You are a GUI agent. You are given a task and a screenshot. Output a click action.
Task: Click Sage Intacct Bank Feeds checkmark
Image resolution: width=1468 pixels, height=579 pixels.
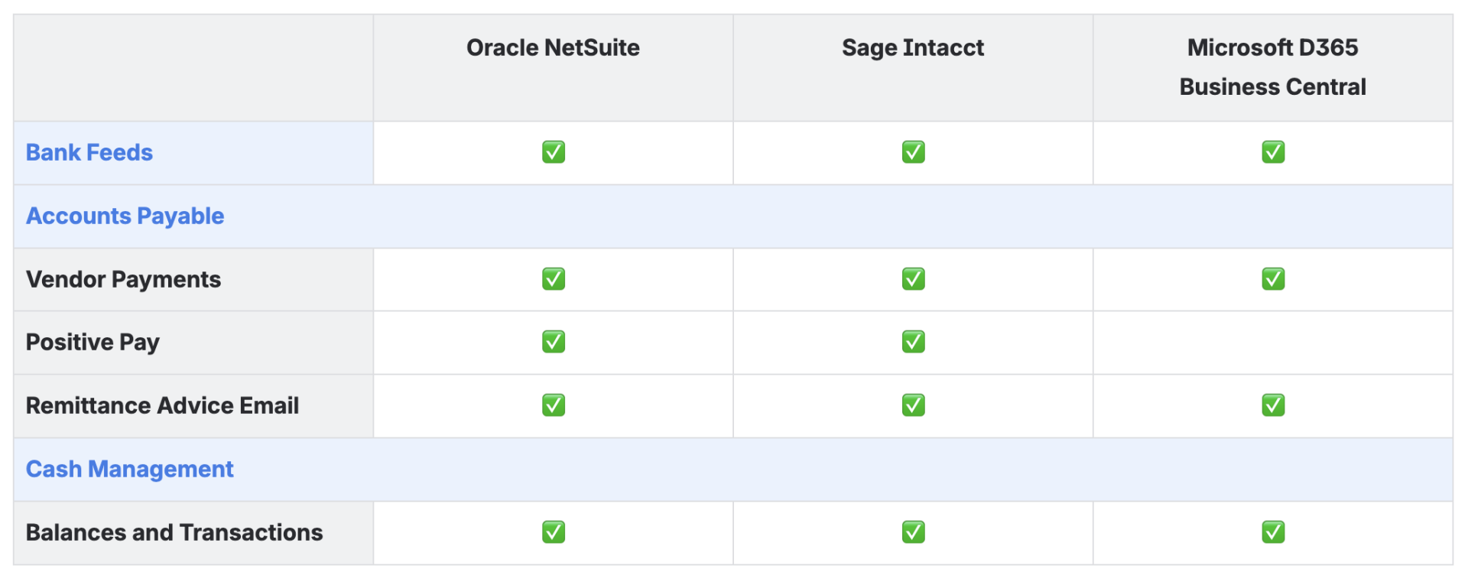(913, 152)
